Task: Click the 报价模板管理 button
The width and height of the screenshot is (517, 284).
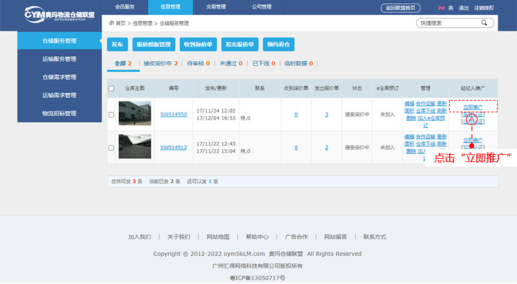Action: tap(154, 45)
